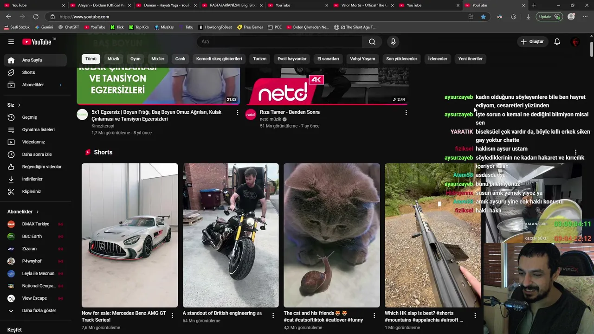594x334 pixels.
Task: Select the Tümü filter chip
Action: [x=91, y=59]
